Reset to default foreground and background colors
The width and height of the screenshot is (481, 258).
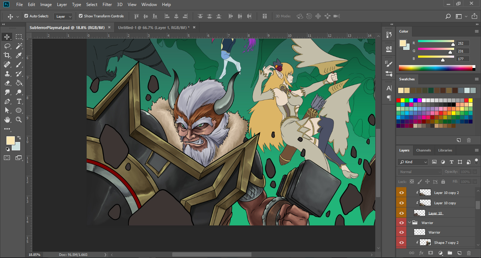7,149
